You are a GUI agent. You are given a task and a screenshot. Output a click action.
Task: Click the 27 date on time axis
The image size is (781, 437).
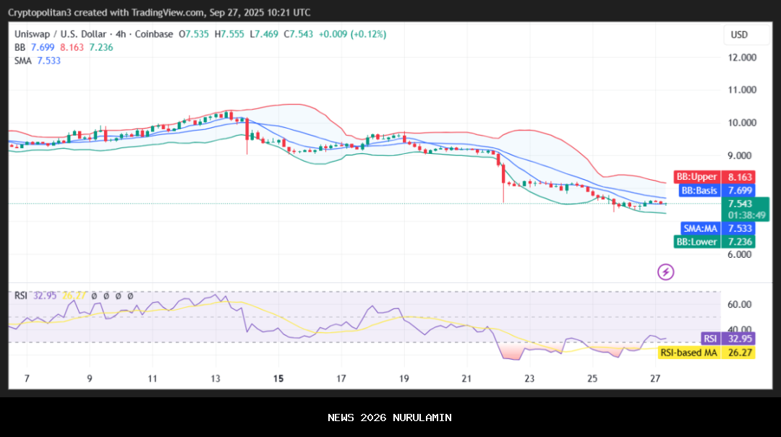click(x=655, y=378)
